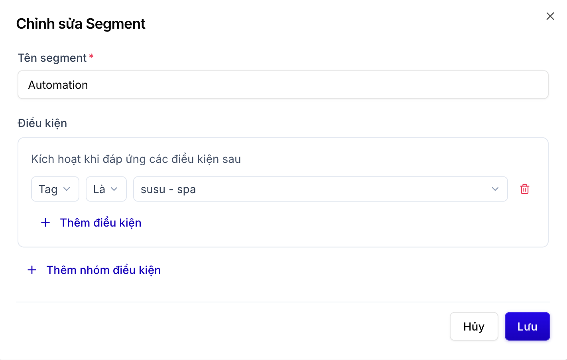The width and height of the screenshot is (567, 360).
Task: Focus the Automation segment name field
Action: tap(283, 85)
